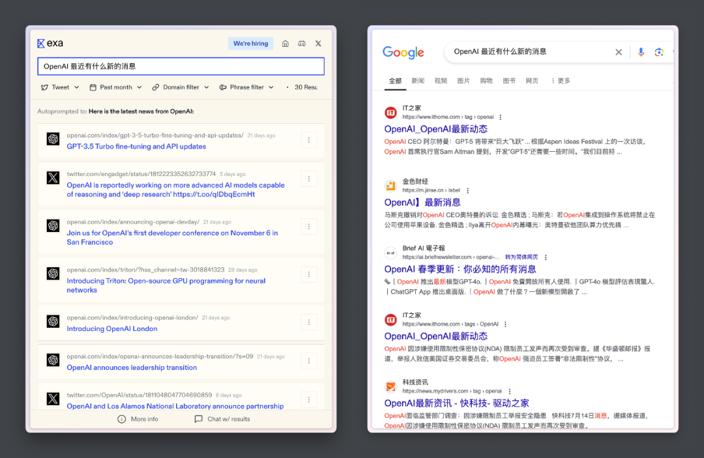Switch to the 新闻 tab

click(x=418, y=81)
